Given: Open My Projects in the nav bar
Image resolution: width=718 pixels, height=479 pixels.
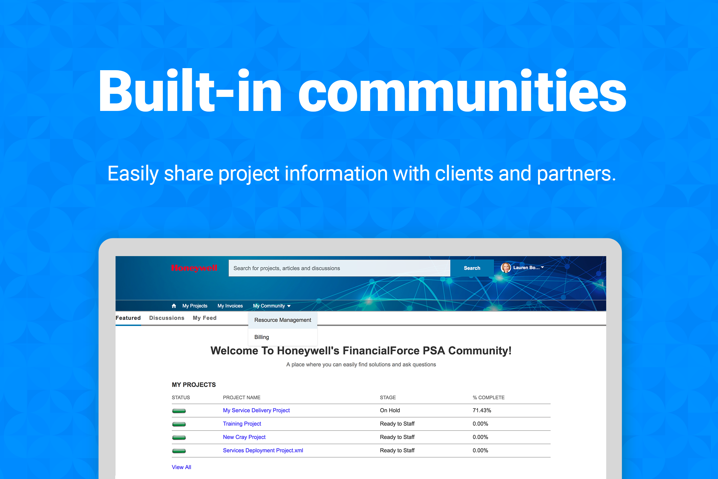Looking at the screenshot, I should click(195, 306).
